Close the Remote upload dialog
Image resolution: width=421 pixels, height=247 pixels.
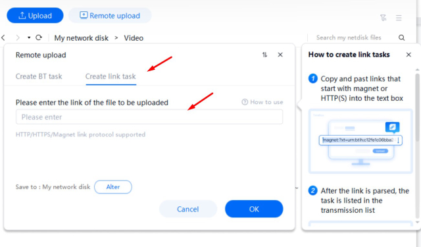tap(280, 55)
